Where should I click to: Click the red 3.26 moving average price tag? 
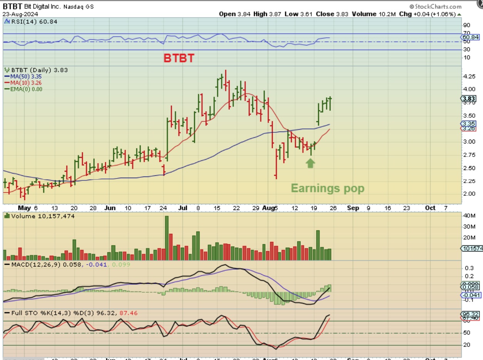click(470, 129)
